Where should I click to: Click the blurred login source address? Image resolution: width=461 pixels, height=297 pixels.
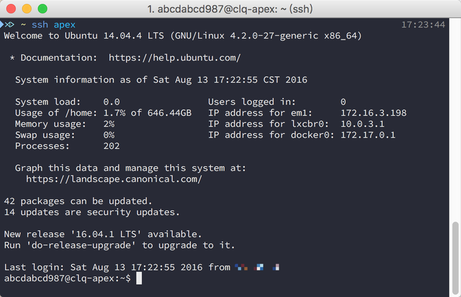pyautogui.click(x=257, y=267)
